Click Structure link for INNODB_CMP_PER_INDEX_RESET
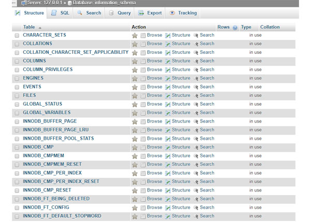The width and height of the screenshot is (311, 222). (x=181, y=182)
